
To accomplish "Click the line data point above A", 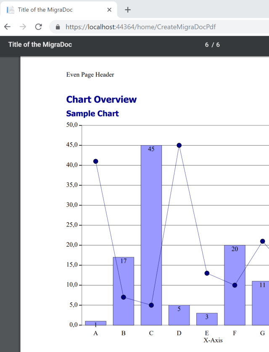I will tap(95, 161).
